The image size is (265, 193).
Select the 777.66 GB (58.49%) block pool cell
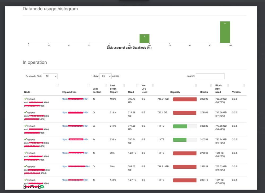(221, 128)
